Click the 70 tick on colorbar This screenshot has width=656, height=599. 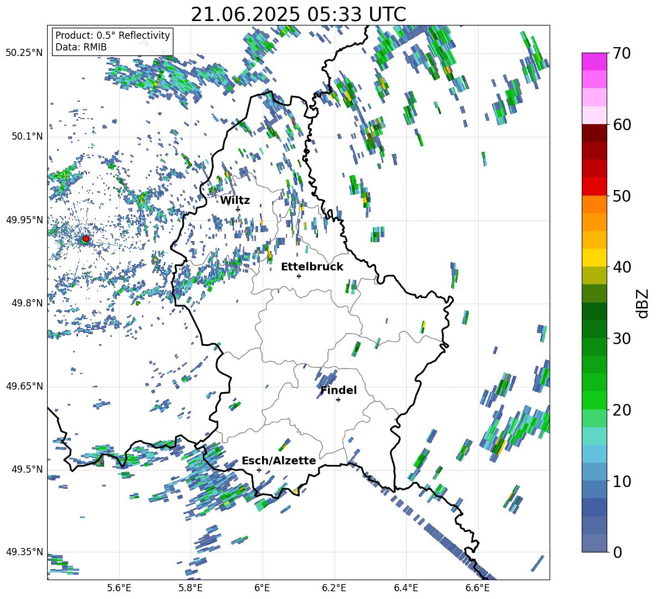[622, 54]
